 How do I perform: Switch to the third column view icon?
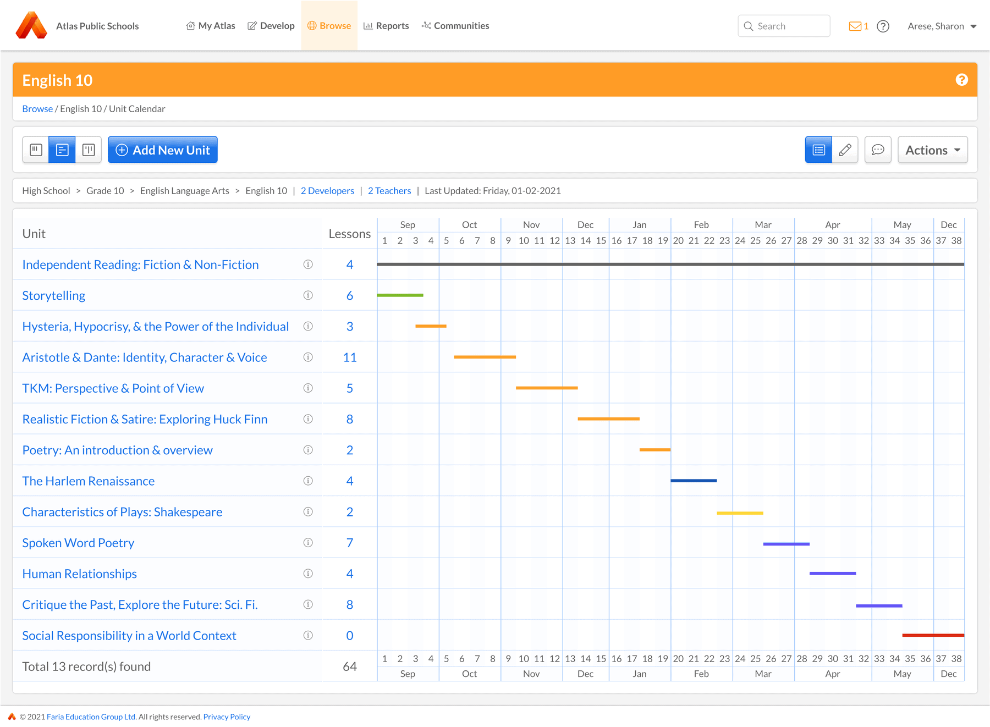click(89, 150)
